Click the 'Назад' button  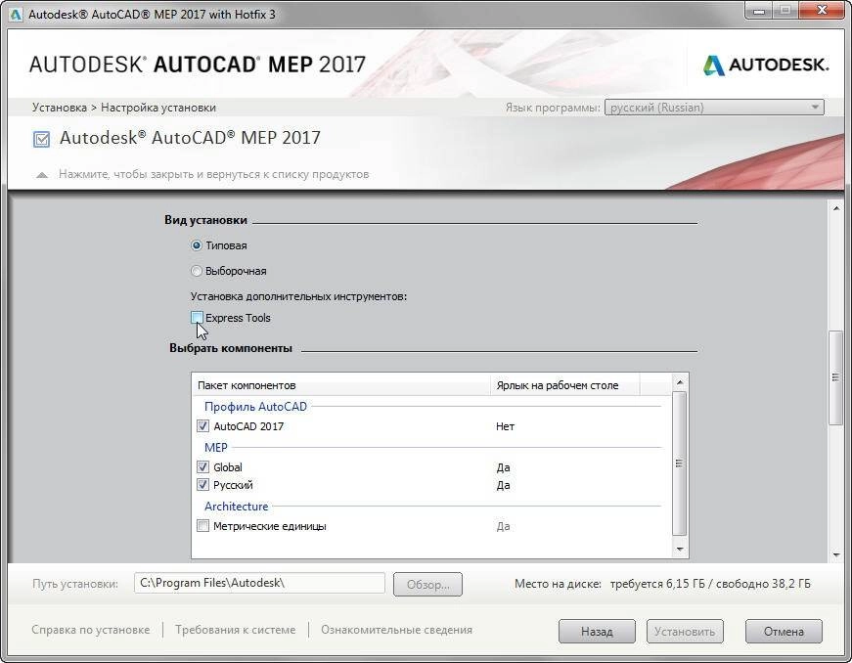click(597, 632)
